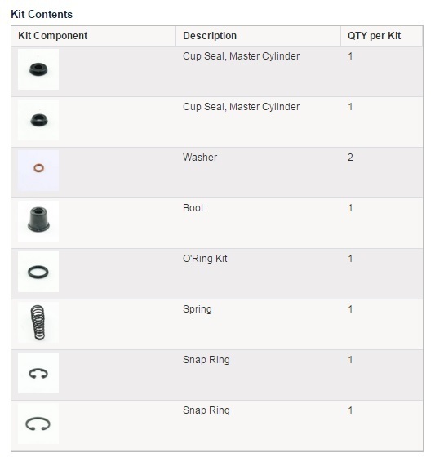Click the second Cup Seal thumbnail image

pyautogui.click(x=38, y=120)
